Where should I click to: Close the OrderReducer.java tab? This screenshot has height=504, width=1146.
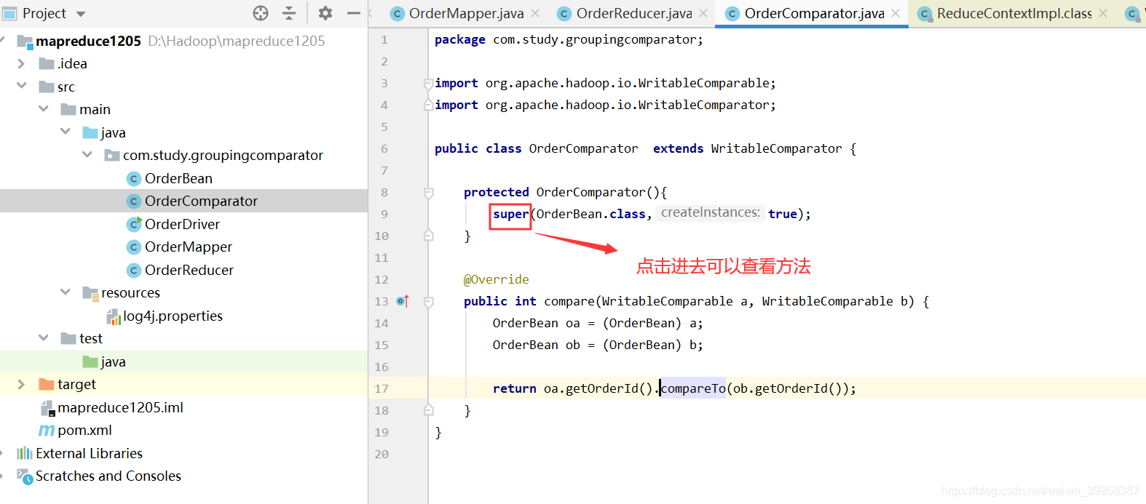tap(703, 13)
